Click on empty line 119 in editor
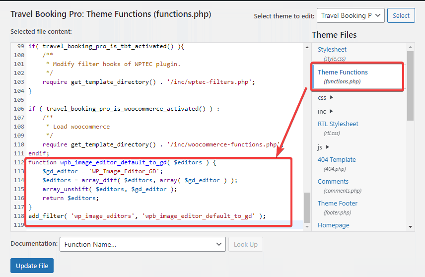 [164, 225]
